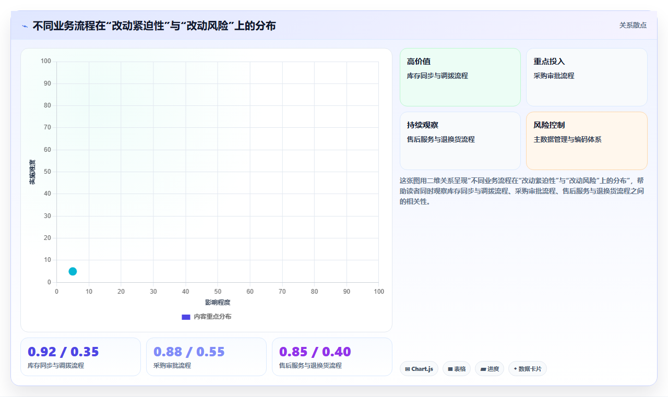Click the 进度 chip icon
This screenshot has width=668, height=397.
pyautogui.click(x=483, y=369)
